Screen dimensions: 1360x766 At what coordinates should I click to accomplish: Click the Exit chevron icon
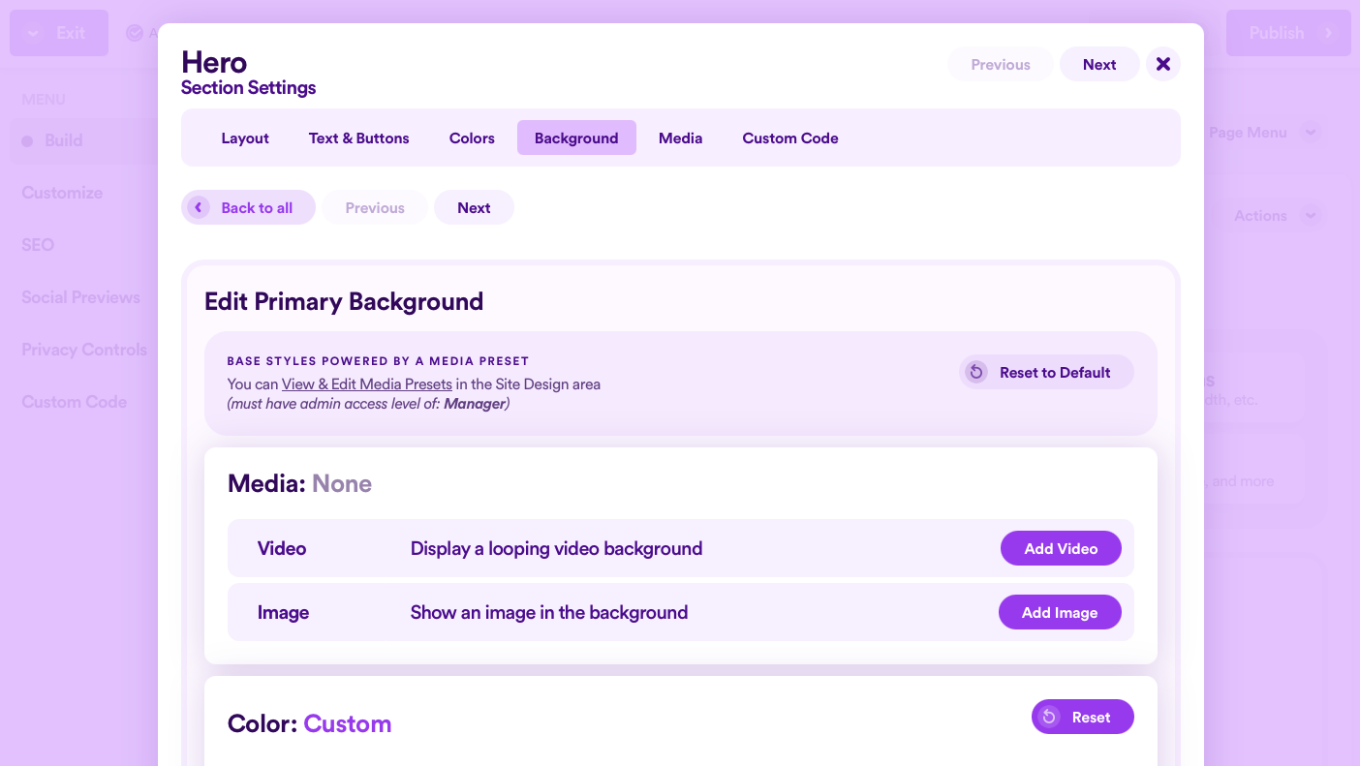(x=34, y=33)
